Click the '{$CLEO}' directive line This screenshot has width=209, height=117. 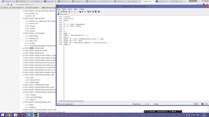(67, 17)
